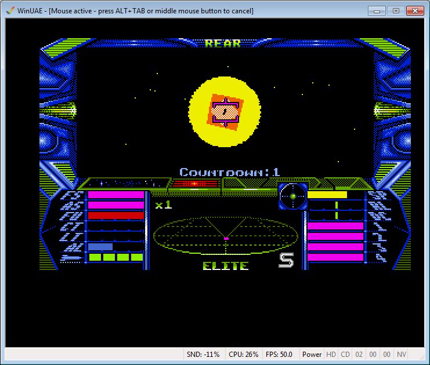
Task: Click the 02 drive indicator in status bar
Action: (x=359, y=355)
